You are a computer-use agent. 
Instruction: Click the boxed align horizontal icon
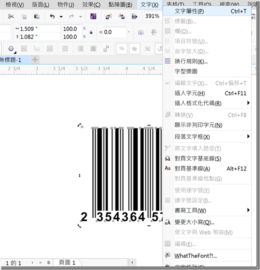coord(122,49)
